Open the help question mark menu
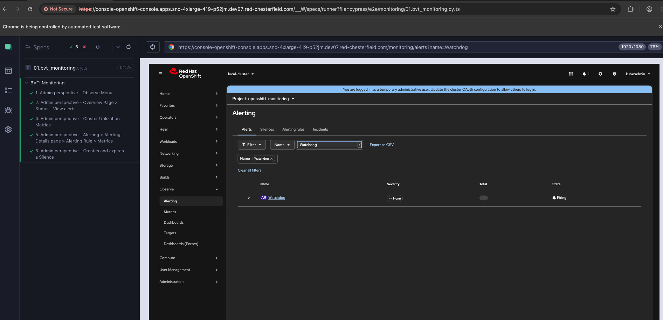663x320 pixels. tap(614, 74)
